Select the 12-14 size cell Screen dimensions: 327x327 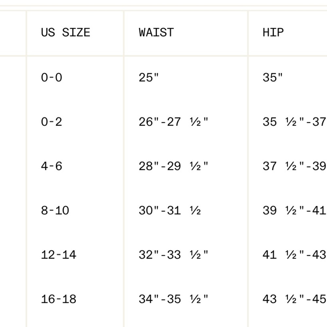point(59,255)
